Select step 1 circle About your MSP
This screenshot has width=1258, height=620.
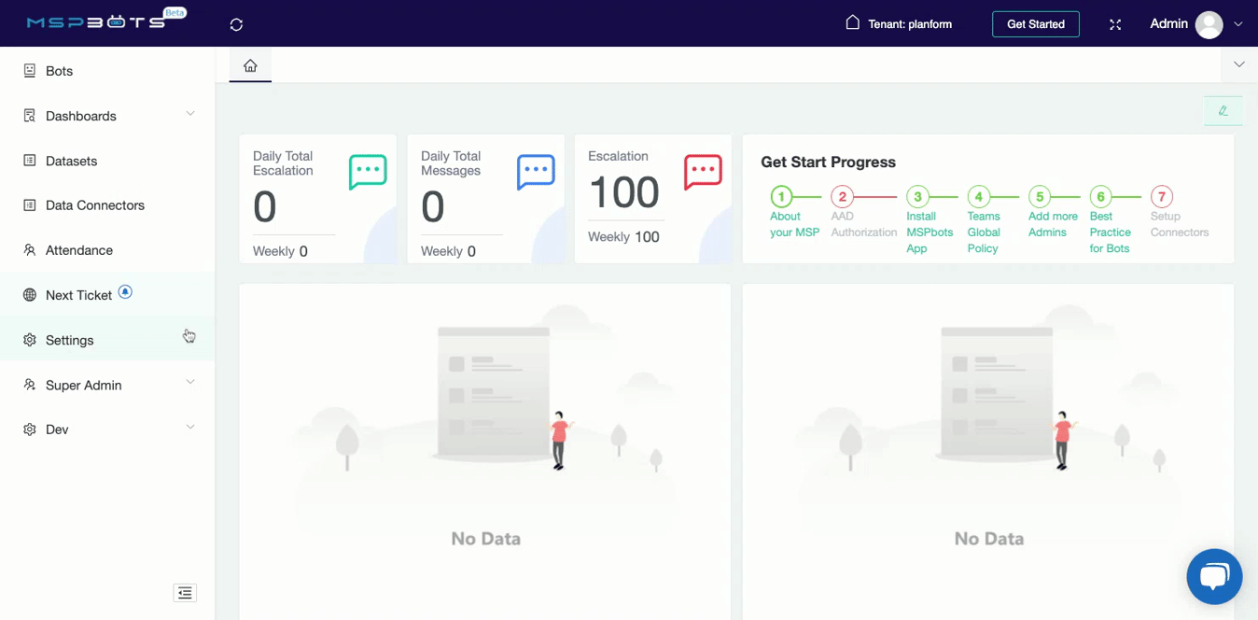[x=781, y=197]
